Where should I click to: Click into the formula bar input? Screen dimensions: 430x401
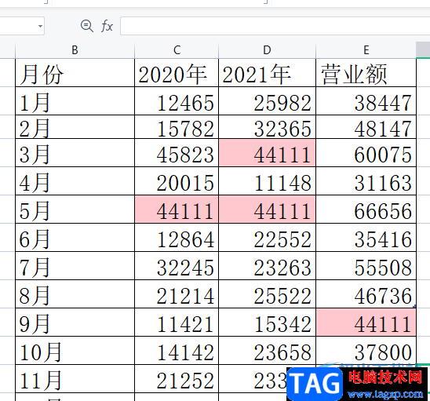point(275,26)
